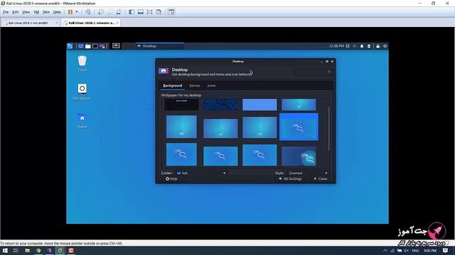The image size is (455, 255).
Task: Click the All Settings button
Action: click(290, 178)
